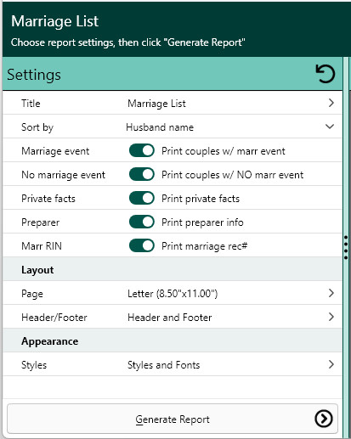Click the Letter (8.50"x11.00") page value
The image size is (351, 439).
(173, 294)
